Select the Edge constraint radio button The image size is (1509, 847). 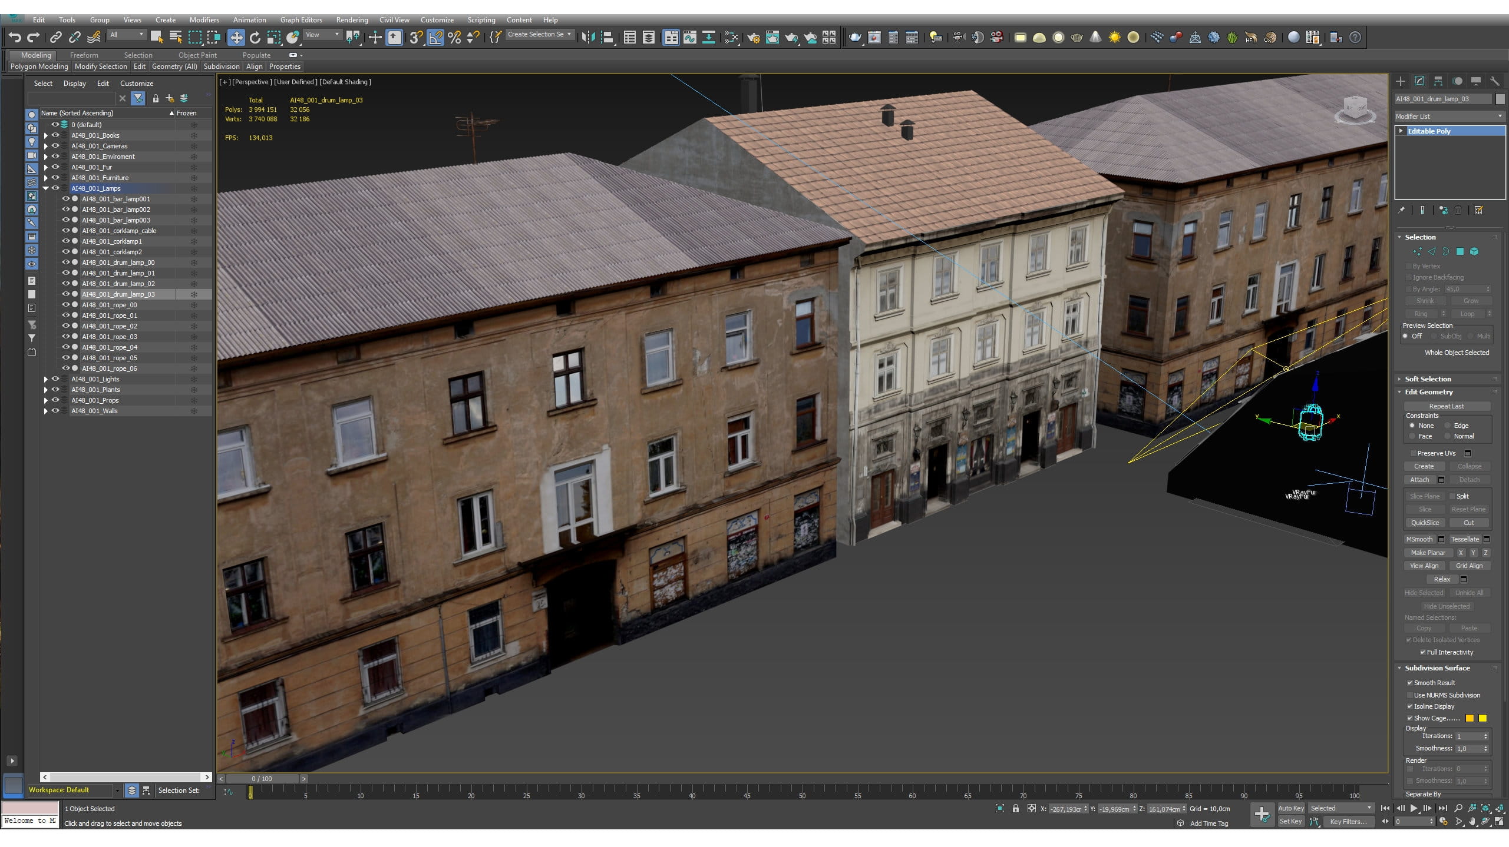click(x=1447, y=426)
